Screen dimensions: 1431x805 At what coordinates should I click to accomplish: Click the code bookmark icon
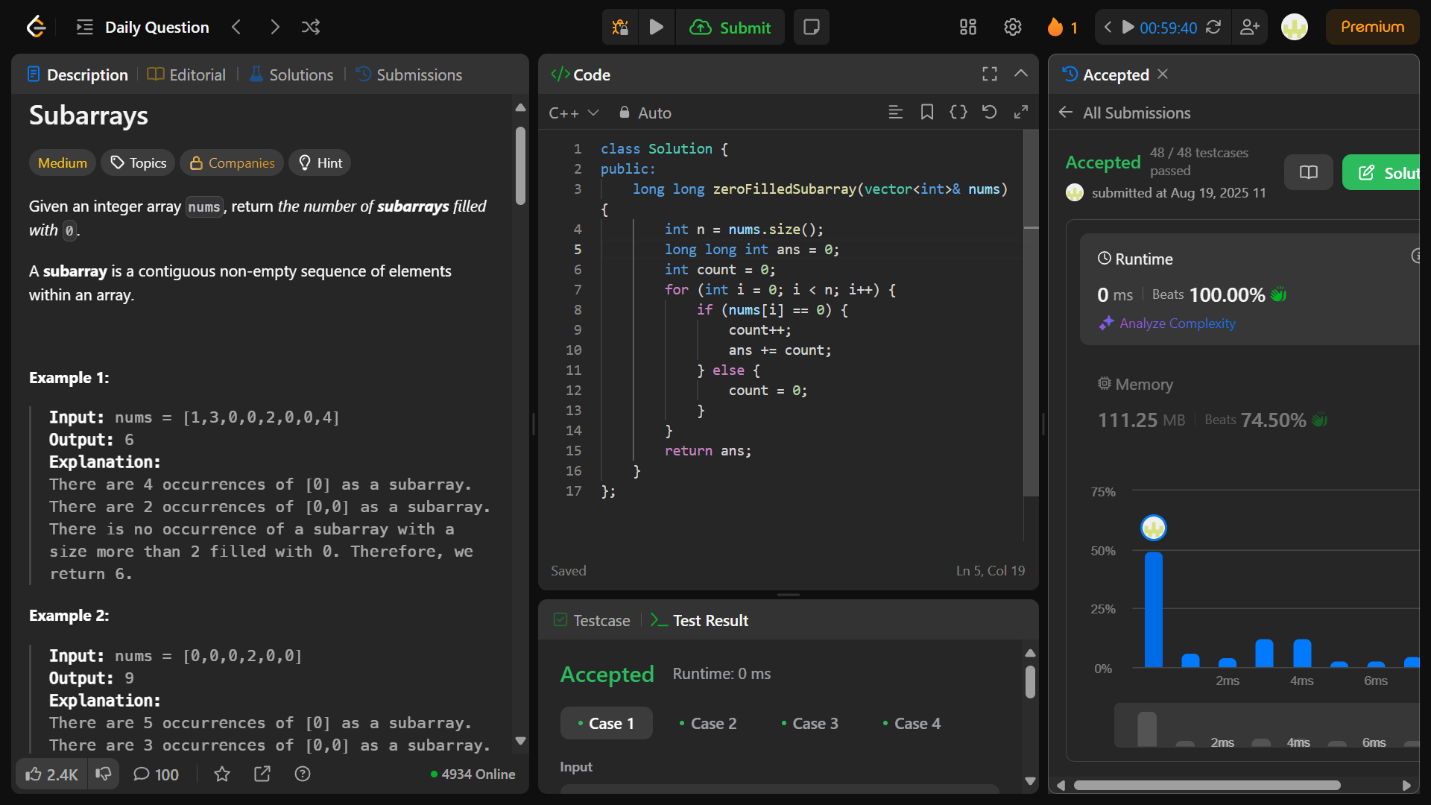927,113
